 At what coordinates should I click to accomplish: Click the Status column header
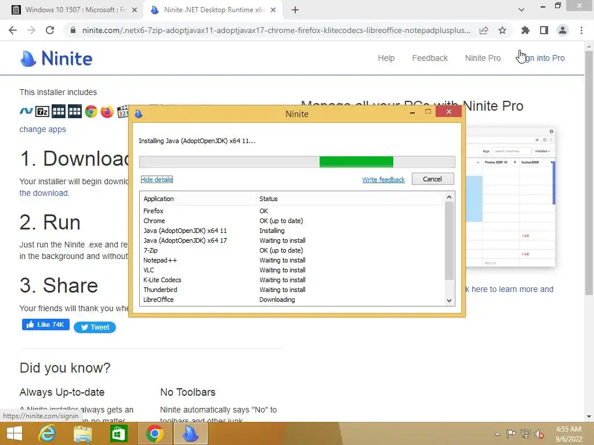(350, 199)
